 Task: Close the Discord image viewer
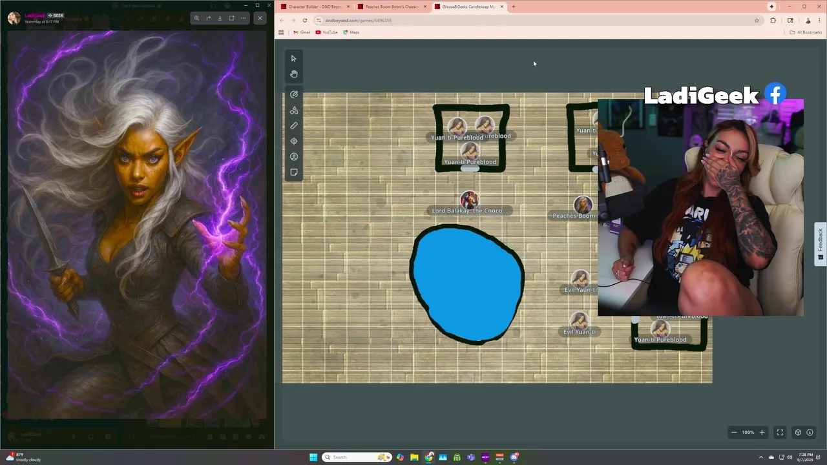pos(260,18)
